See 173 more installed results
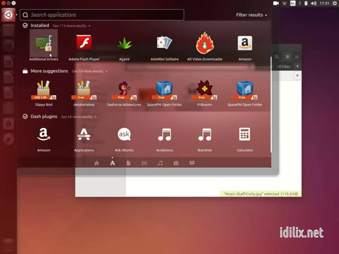The height and width of the screenshot is (254, 339). 71,26
